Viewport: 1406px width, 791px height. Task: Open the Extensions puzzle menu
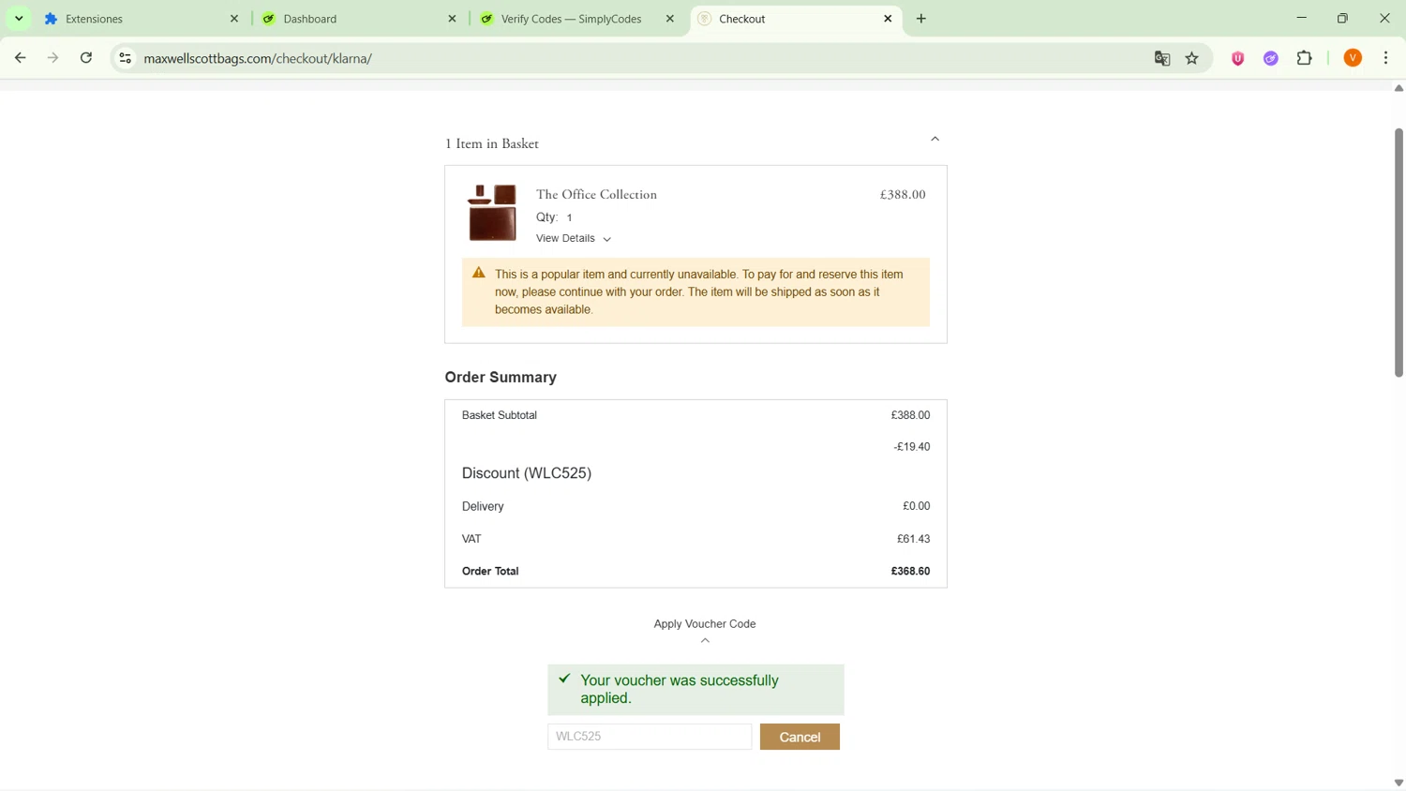click(1305, 58)
